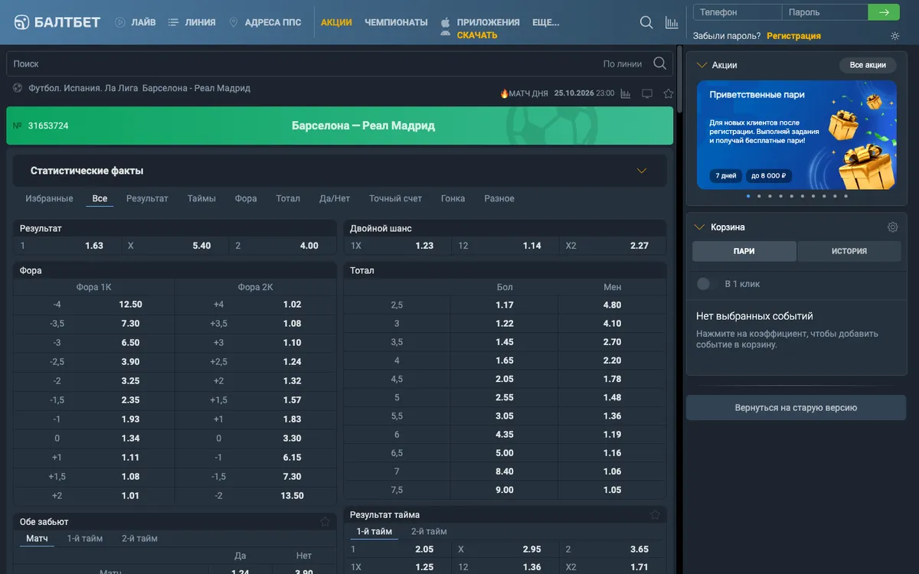The width and height of the screenshot is (919, 574).
Task: Open the search magnifier in top header
Action: pyautogui.click(x=646, y=23)
